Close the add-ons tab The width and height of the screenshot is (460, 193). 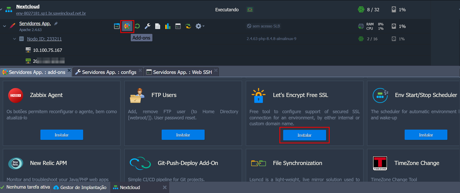(x=69, y=70)
